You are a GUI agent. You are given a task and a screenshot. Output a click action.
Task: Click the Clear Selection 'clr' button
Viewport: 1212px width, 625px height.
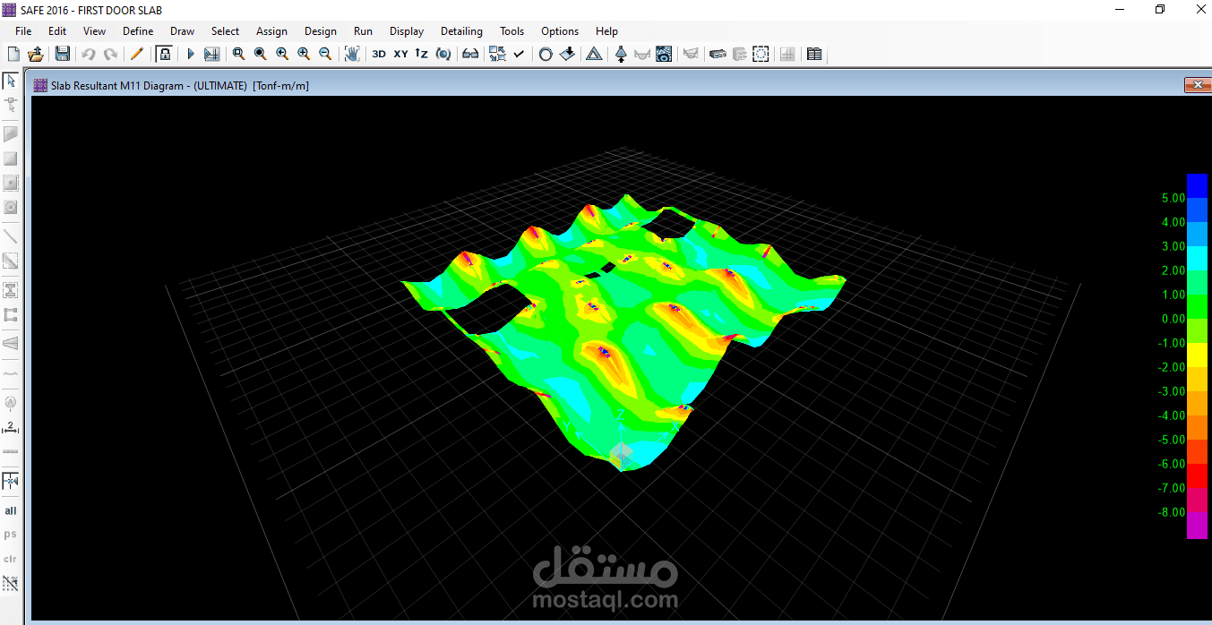point(11,559)
